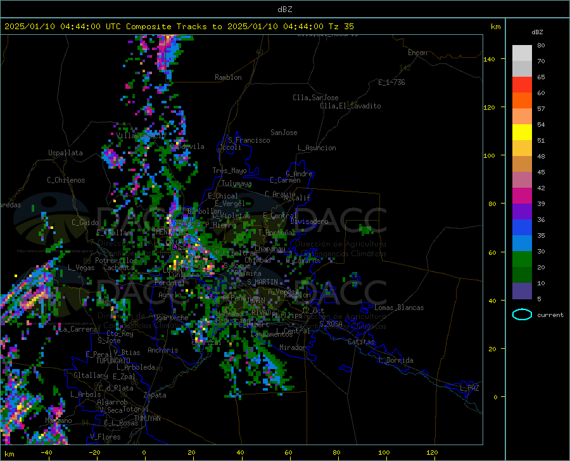
Task: Click the Zapata map label
Action: coord(155,395)
